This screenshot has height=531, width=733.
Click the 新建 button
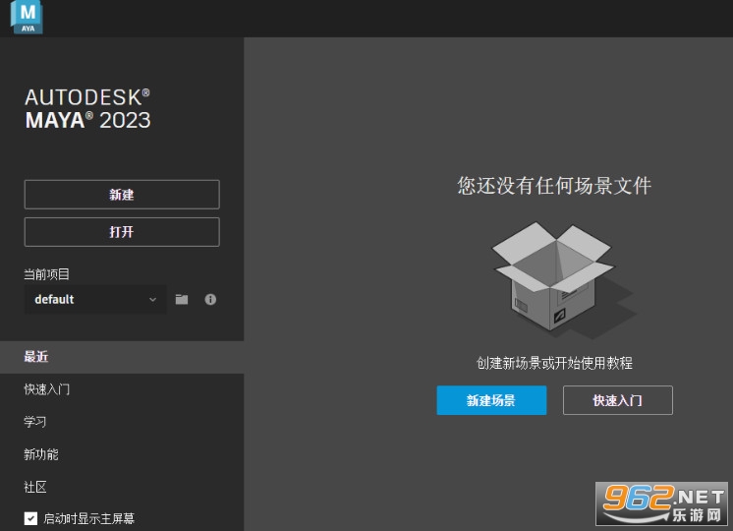coord(122,195)
